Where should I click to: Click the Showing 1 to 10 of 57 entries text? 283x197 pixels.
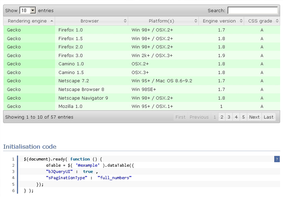point(39,117)
